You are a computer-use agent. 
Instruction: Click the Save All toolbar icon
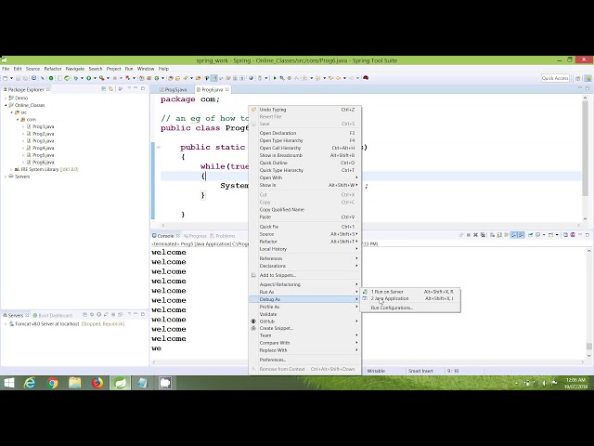click(25, 78)
